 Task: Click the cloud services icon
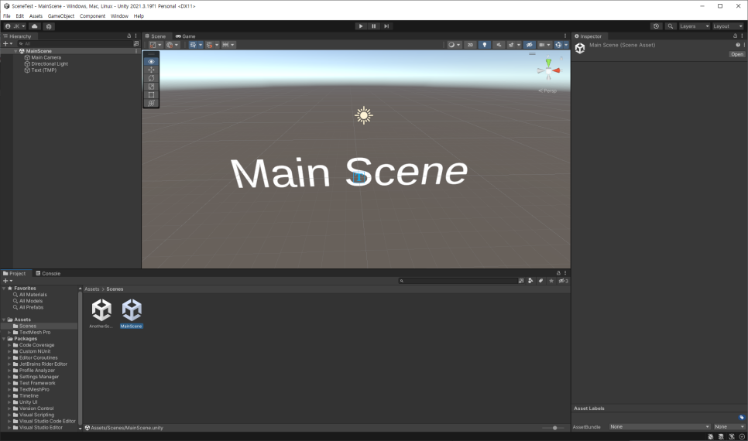click(35, 26)
